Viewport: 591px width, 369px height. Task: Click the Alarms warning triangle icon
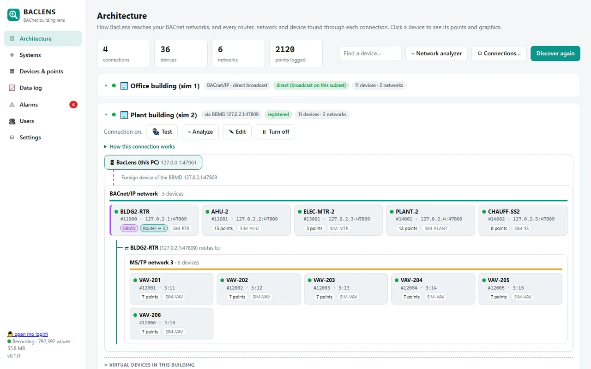coord(12,105)
